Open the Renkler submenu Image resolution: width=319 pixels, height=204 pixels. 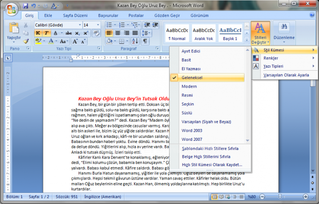(284, 58)
